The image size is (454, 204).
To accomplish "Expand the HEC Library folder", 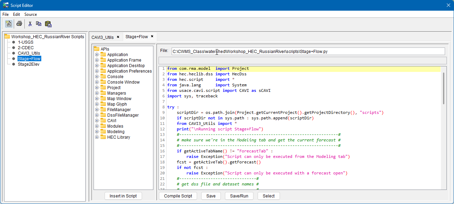I will 97,137.
